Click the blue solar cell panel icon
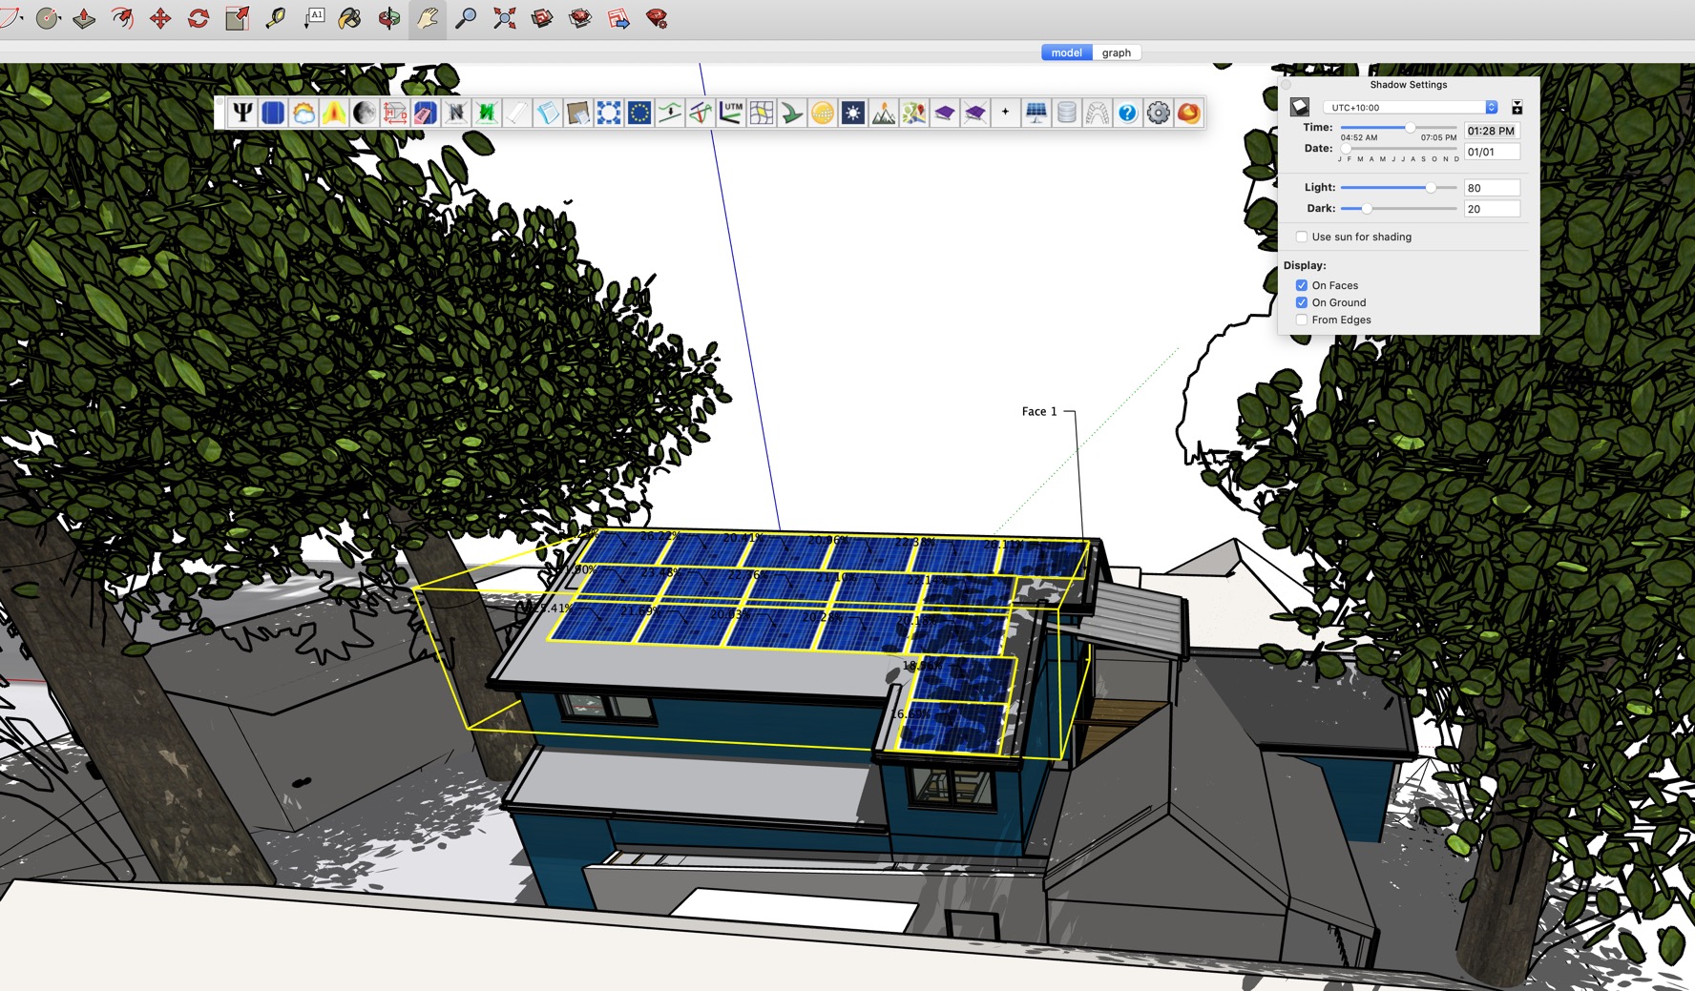This screenshot has height=991, width=1695. (x=273, y=113)
